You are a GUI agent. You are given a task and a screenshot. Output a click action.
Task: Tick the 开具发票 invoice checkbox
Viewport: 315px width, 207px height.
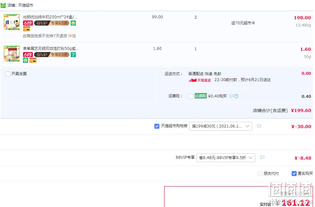8,74
